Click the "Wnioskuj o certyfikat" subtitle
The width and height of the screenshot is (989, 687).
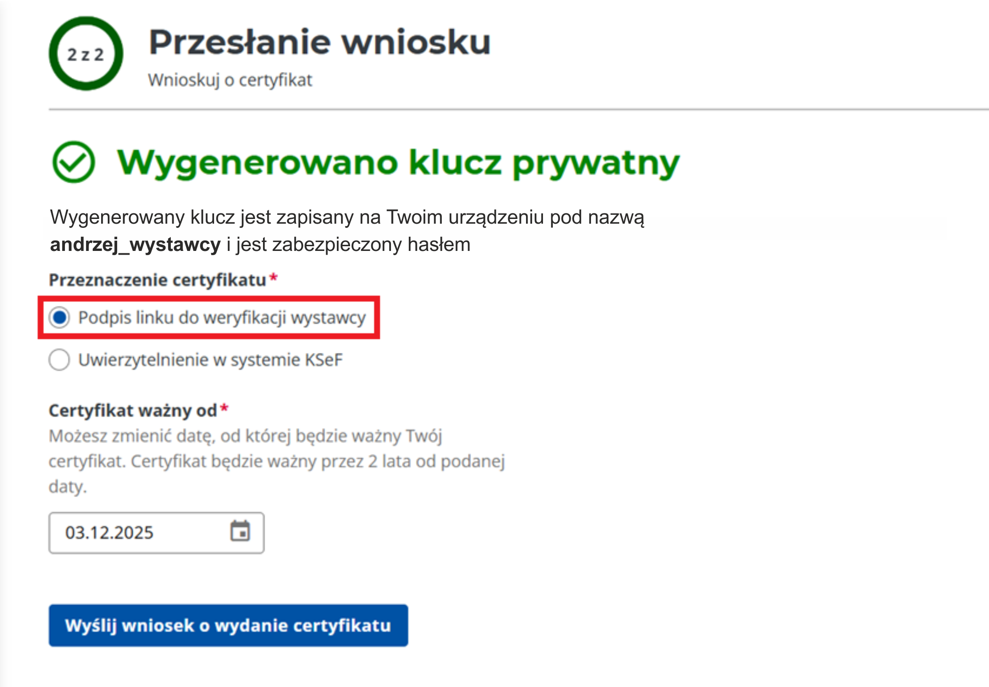pyautogui.click(x=230, y=80)
